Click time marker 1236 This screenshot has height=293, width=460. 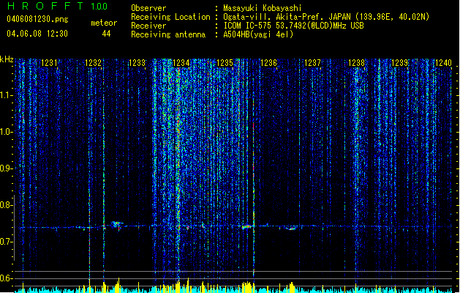[x=268, y=63]
